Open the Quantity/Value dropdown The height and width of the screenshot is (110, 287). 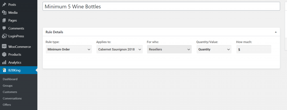click(214, 49)
